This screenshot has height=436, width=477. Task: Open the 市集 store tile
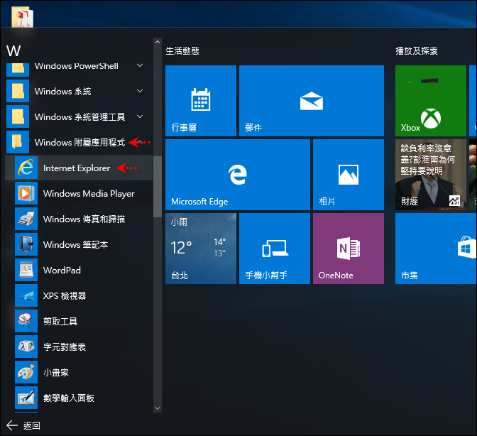[x=436, y=249]
